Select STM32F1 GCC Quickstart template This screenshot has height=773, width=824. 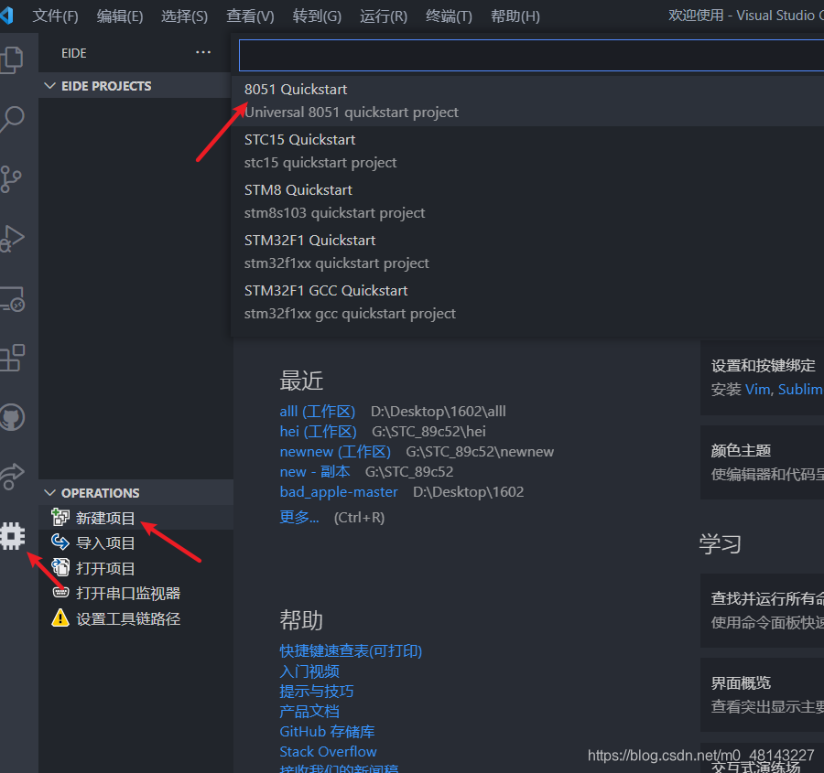coord(527,303)
